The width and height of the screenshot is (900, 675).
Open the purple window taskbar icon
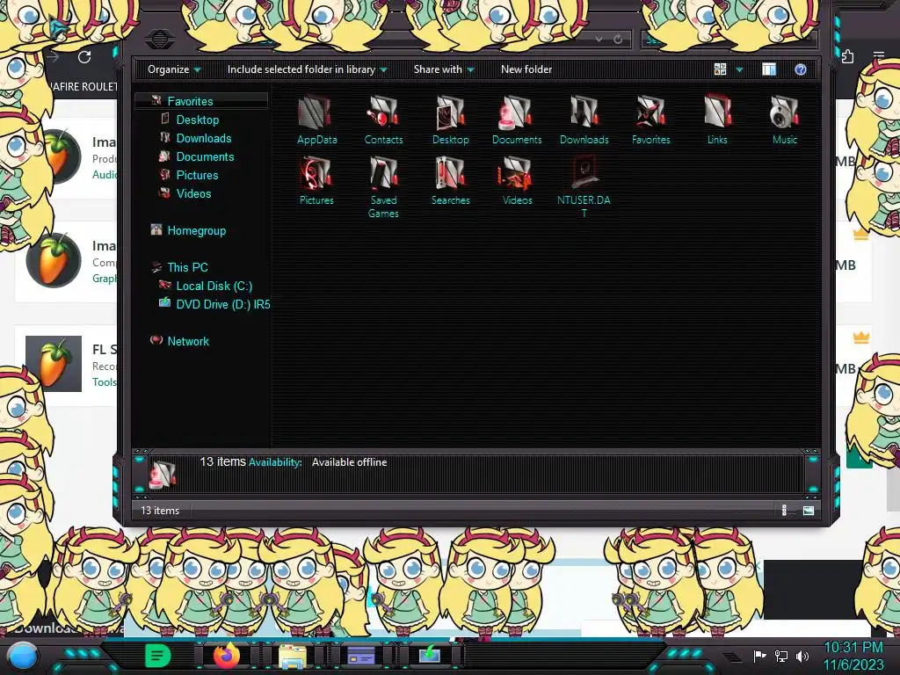(361, 656)
